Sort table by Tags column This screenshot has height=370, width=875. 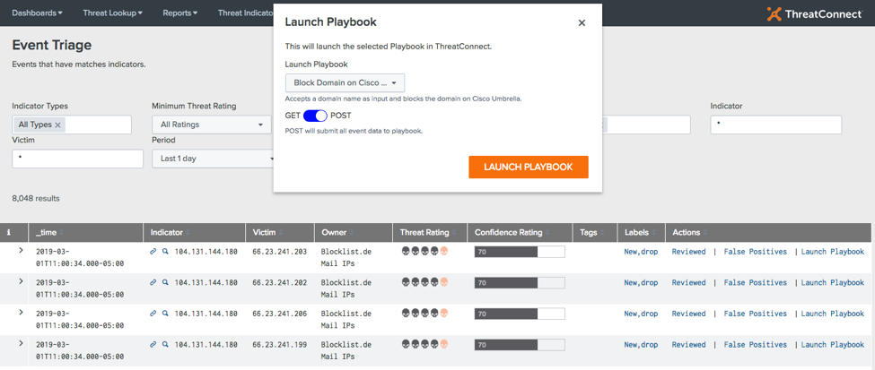coord(591,232)
